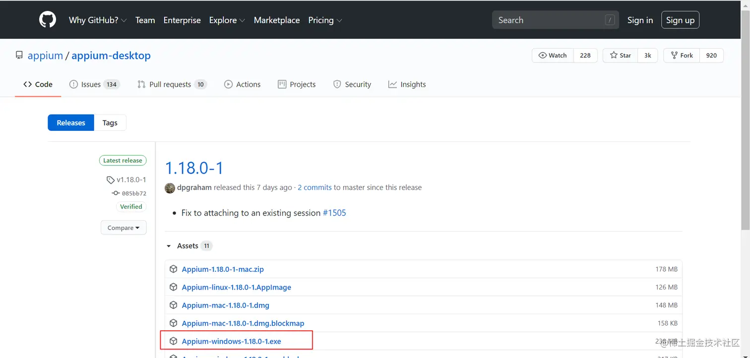The image size is (750, 358).
Task: Select the package icon next to Appium-1.18.0-1-mac.zip
Action: coord(173,269)
